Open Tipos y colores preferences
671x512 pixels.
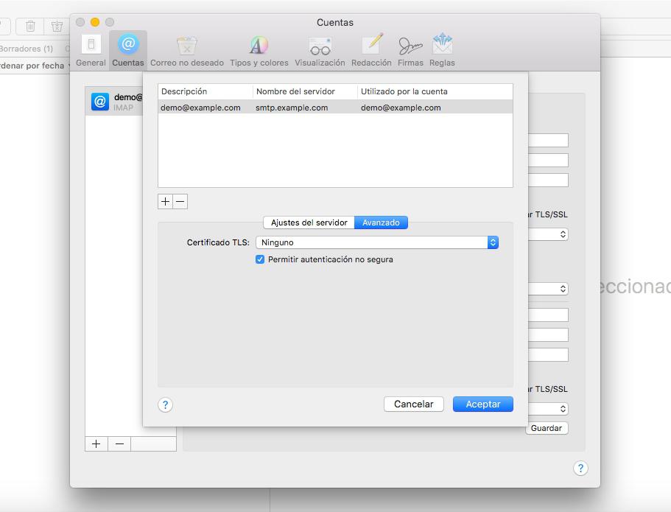pyautogui.click(x=259, y=50)
